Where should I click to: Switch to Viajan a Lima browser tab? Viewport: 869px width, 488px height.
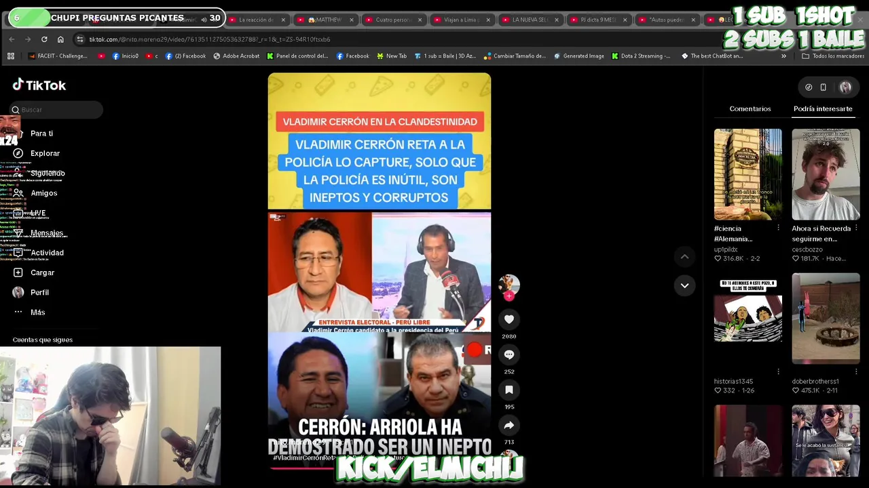click(x=461, y=20)
